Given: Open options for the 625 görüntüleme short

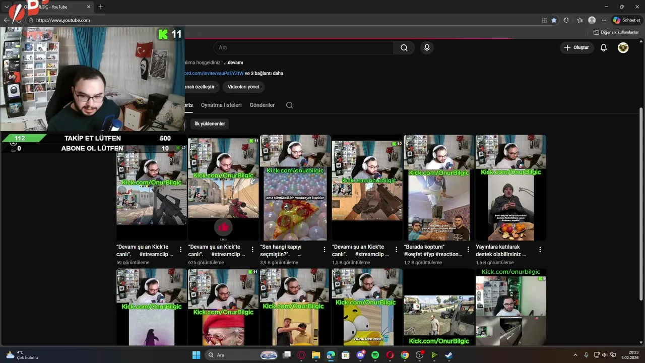Looking at the screenshot, I should click(252, 250).
